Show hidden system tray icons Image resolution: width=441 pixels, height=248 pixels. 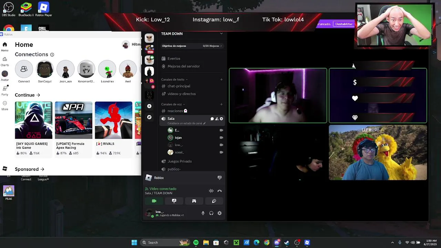click(x=392, y=242)
